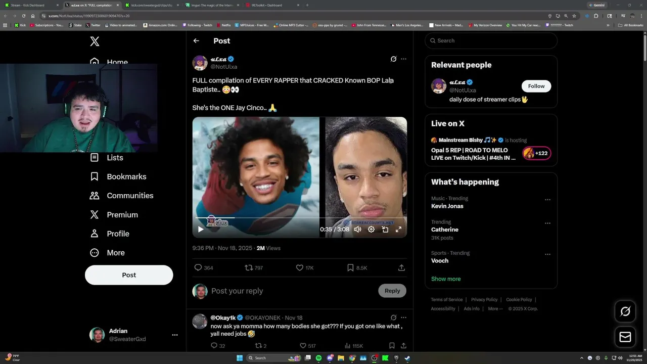Go back using the Post back arrow

(196, 41)
